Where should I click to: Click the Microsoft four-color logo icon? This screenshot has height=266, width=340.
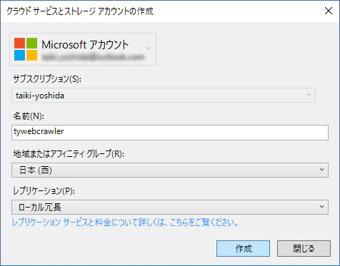[x=26, y=49]
